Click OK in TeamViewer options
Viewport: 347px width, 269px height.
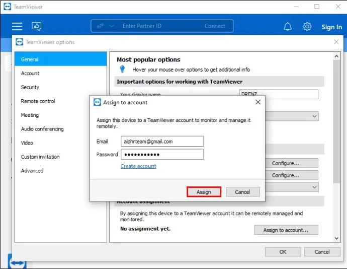(x=283, y=252)
